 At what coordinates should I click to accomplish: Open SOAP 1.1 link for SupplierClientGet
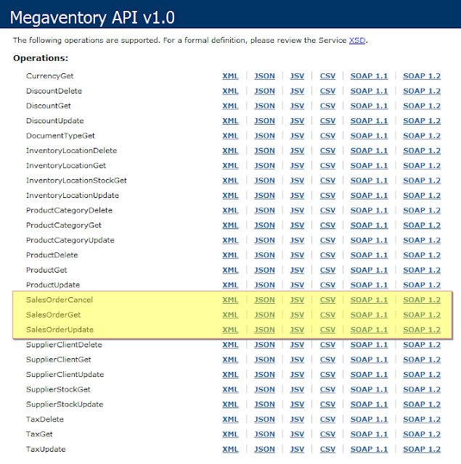[369, 360]
